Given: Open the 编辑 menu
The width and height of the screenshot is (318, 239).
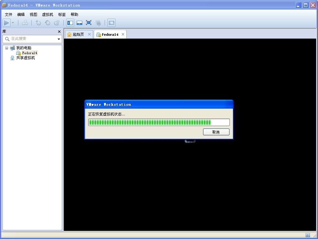Looking at the screenshot, I should [21, 14].
